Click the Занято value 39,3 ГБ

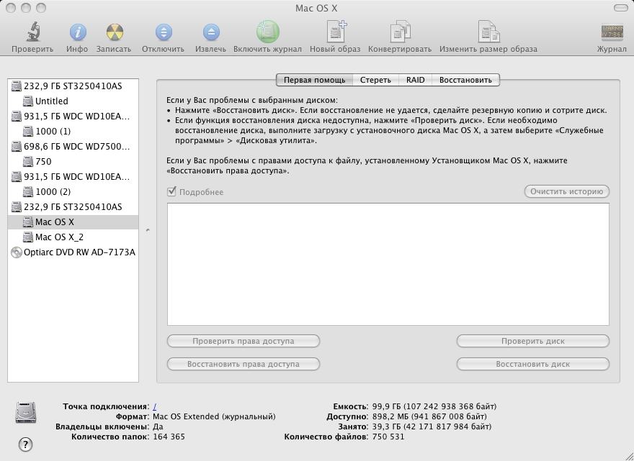click(432, 426)
